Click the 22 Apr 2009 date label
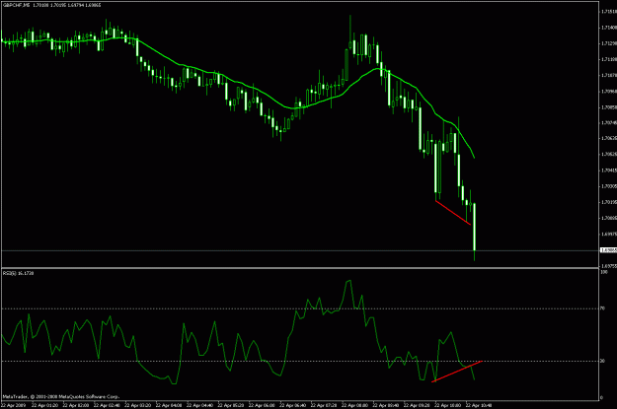 coord(12,405)
